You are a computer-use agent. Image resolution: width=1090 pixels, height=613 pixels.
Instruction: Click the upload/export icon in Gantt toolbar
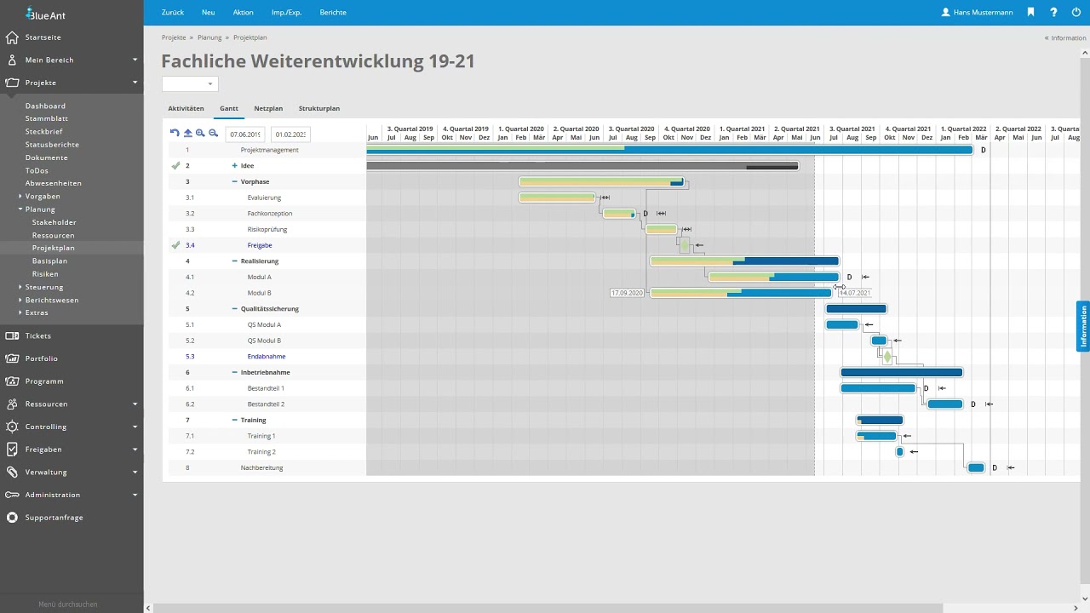[187, 134]
